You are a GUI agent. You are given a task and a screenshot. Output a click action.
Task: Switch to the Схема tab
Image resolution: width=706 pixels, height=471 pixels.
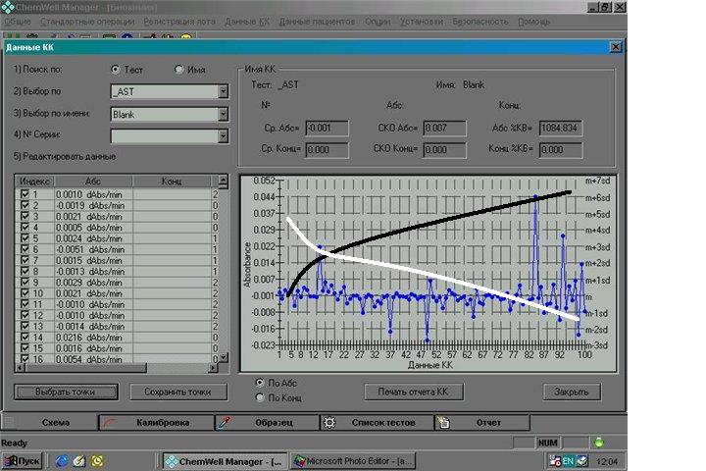pos(55,423)
